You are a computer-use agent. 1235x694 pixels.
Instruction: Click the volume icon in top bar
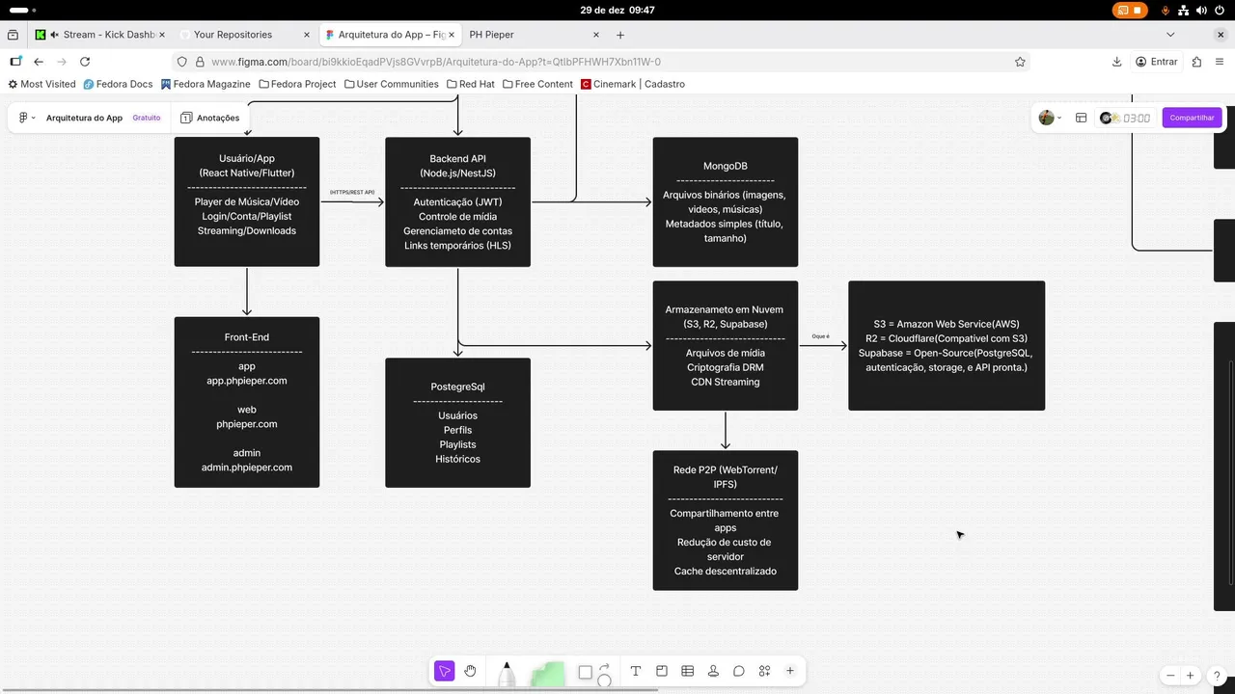pos(1201,10)
